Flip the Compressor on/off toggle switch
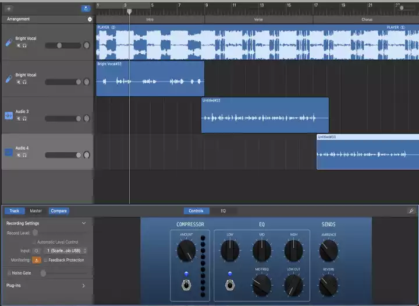419x306 pixels. click(x=186, y=285)
